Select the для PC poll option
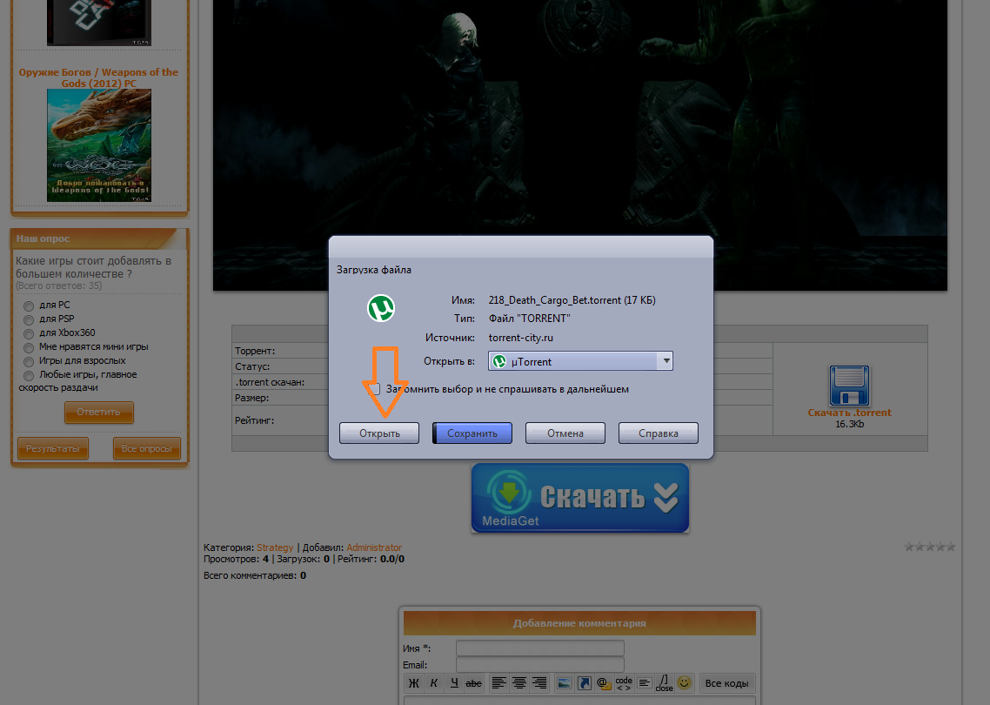The image size is (990, 705). click(29, 305)
